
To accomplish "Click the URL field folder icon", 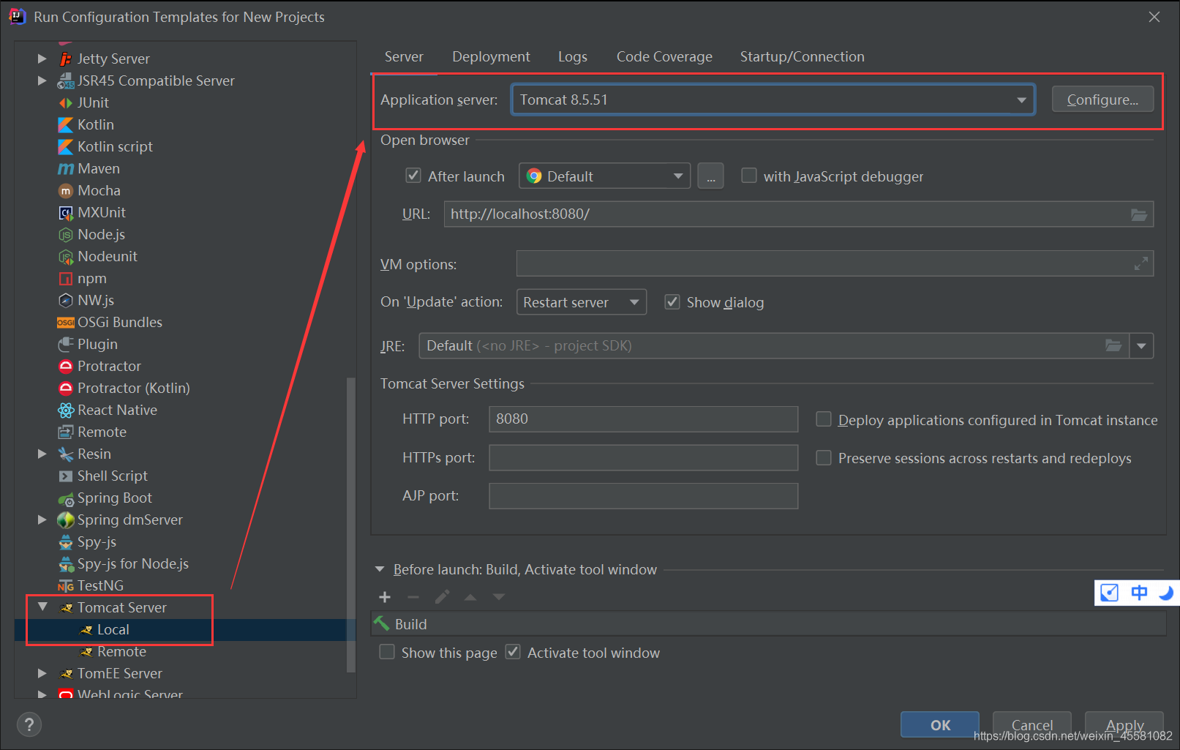I will [1138, 214].
